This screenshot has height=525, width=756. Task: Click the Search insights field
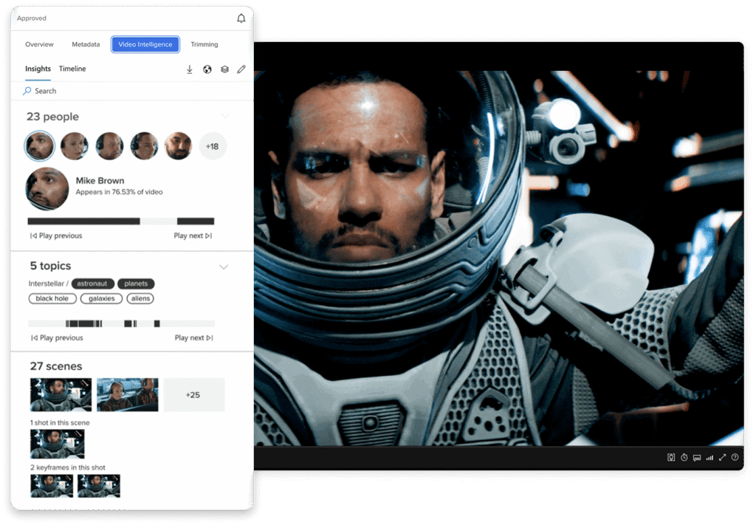point(132,91)
